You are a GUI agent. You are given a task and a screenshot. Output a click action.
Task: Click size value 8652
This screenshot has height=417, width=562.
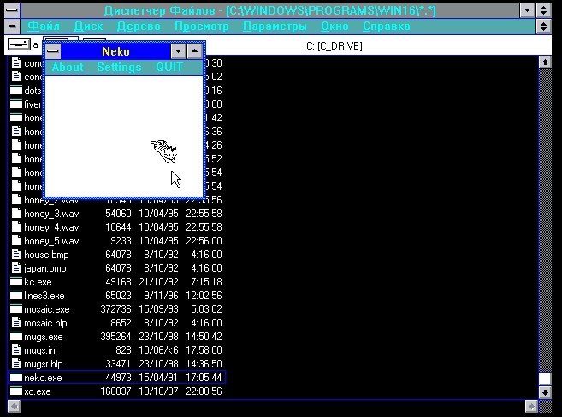(x=121, y=323)
